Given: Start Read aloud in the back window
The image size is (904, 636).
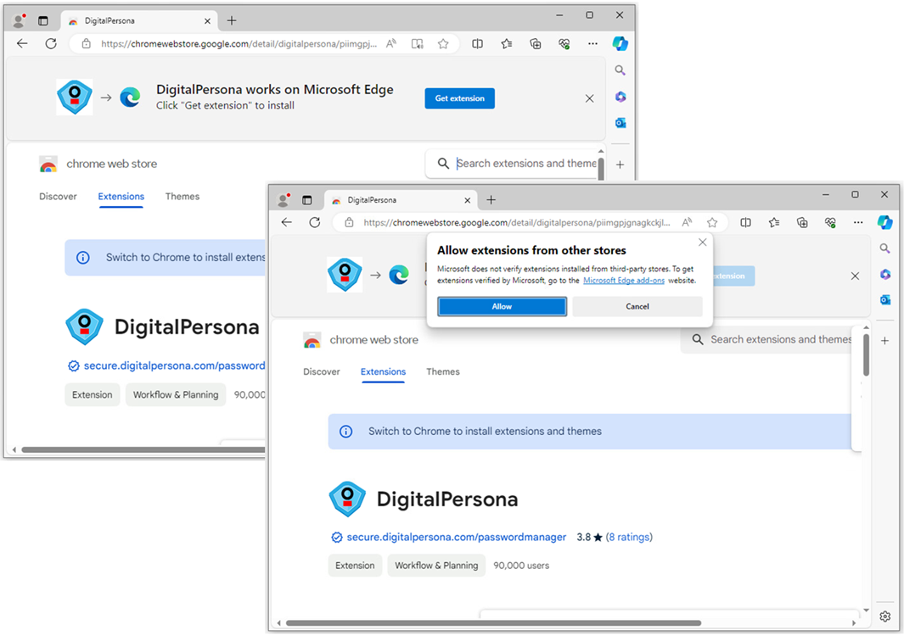Looking at the screenshot, I should click(391, 43).
